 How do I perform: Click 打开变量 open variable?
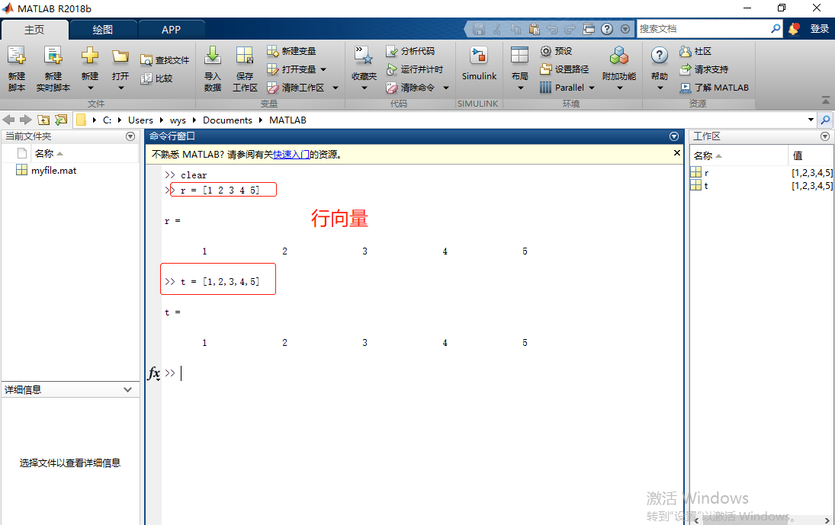291,69
